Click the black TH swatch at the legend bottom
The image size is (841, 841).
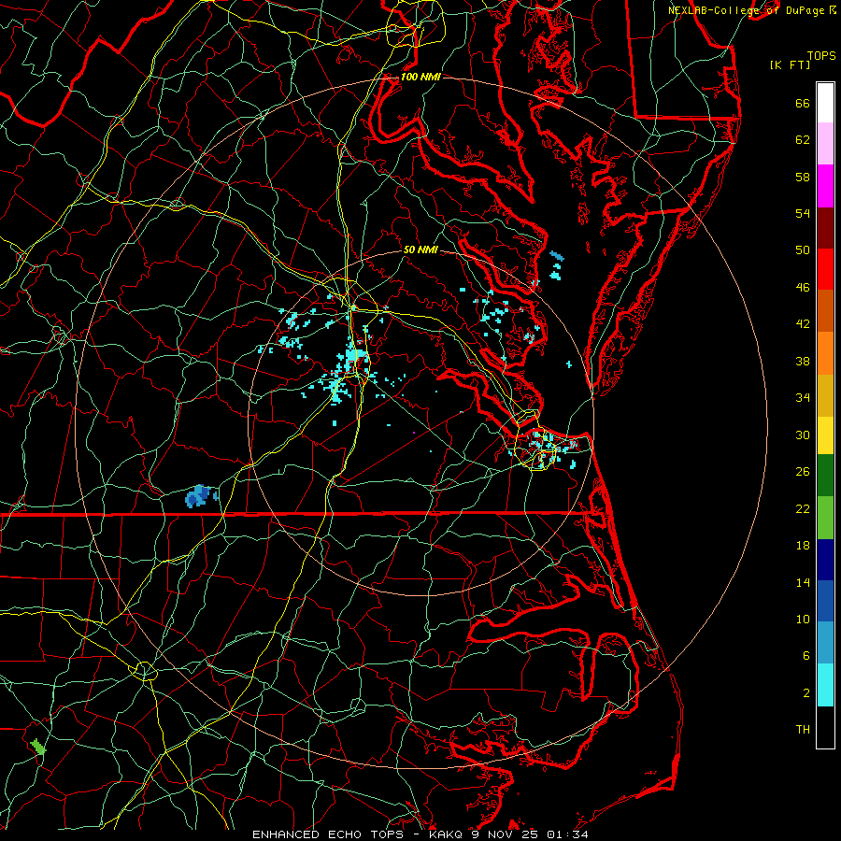pyautogui.click(x=825, y=727)
